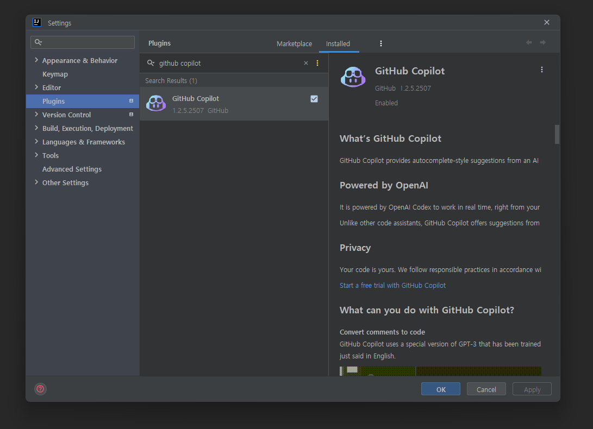Expand Appearance & Behavior section
Screen dimensions: 593x429
click(36, 60)
